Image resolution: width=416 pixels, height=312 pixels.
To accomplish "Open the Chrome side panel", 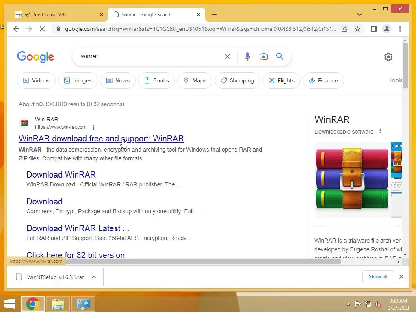I will tap(374, 29).
